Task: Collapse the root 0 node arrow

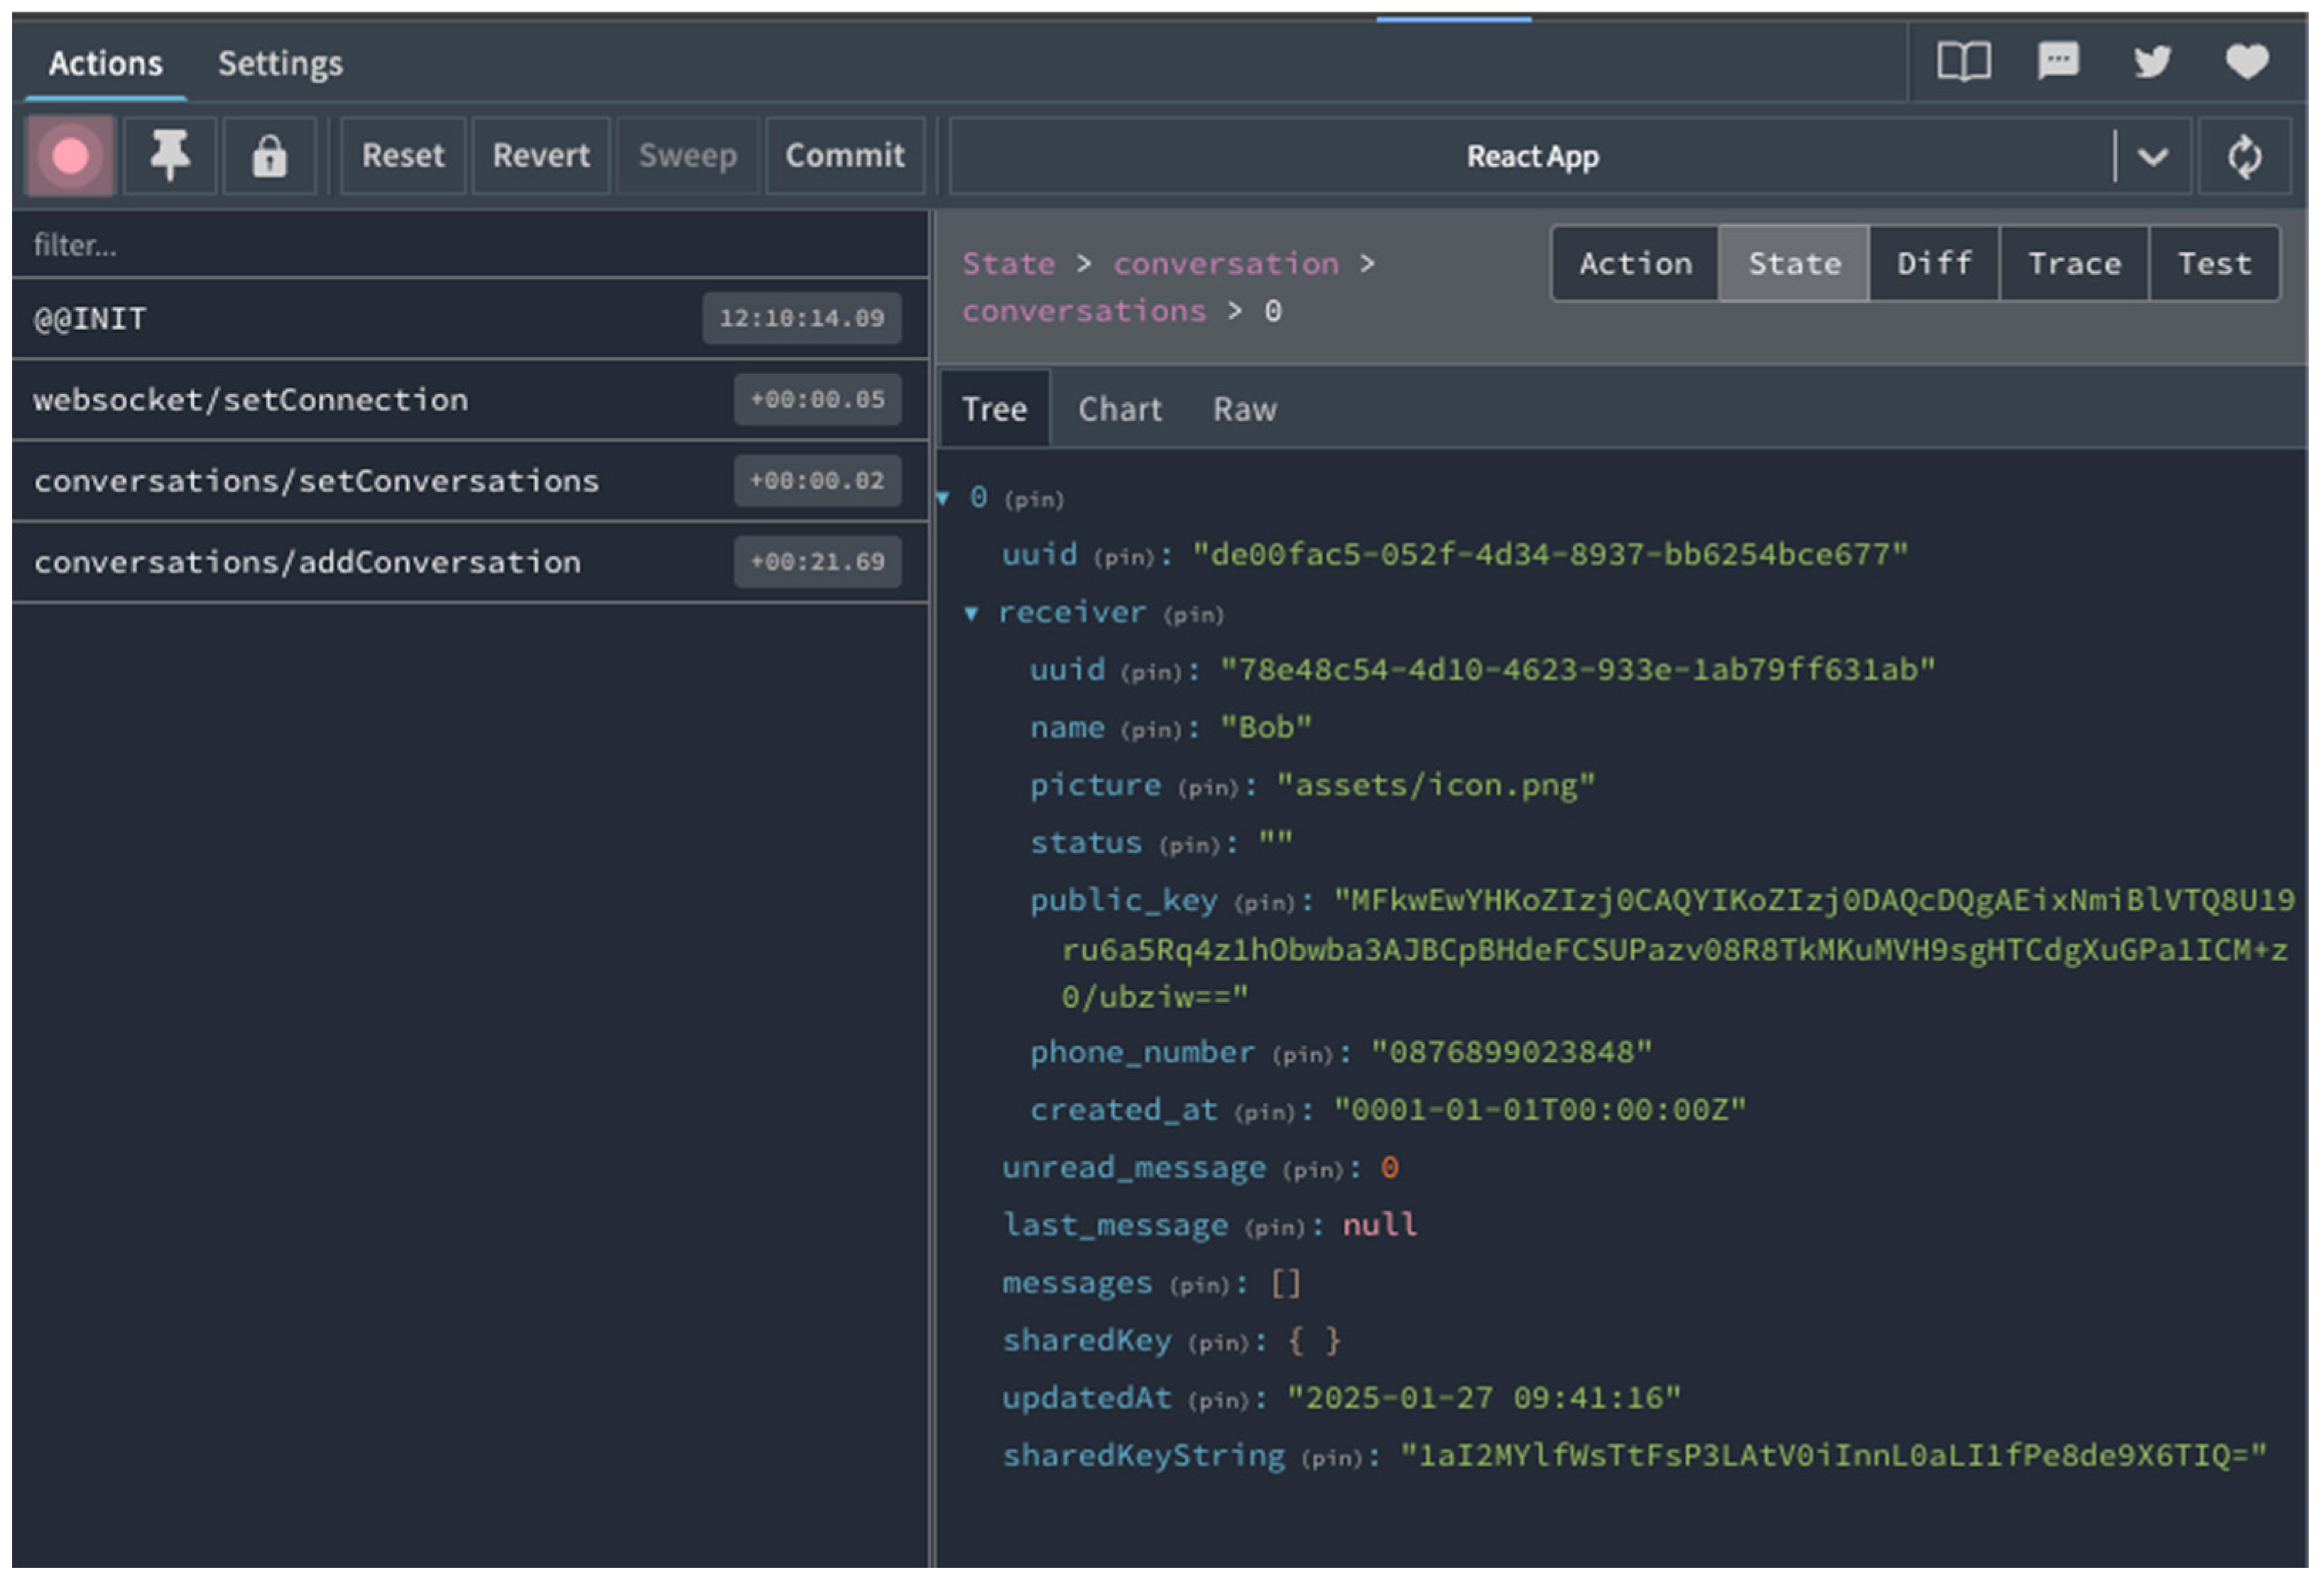Action: [x=942, y=498]
